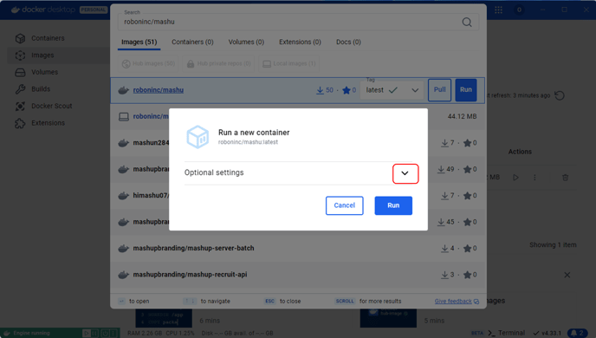Image resolution: width=596 pixels, height=338 pixels.
Task: Click the search magnifier icon
Action: click(x=467, y=22)
